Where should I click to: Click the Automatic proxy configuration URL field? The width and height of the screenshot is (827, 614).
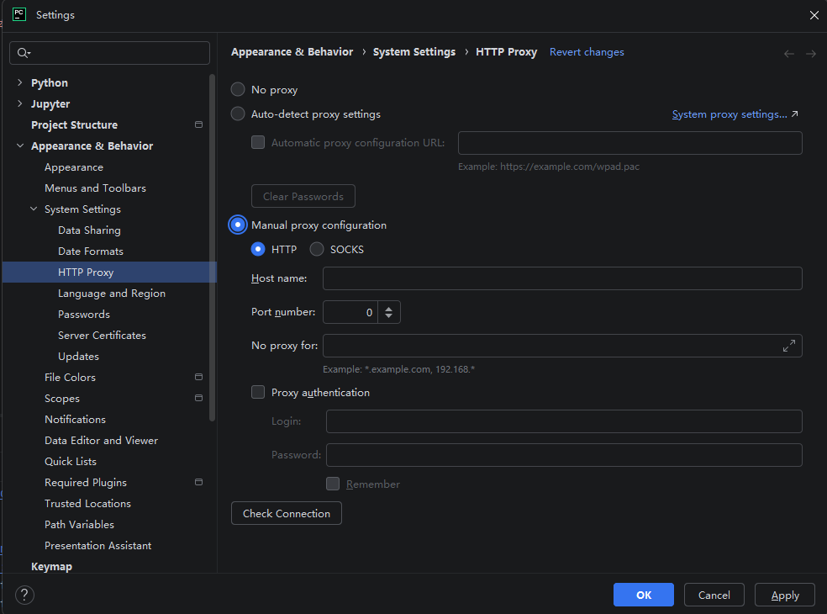click(x=629, y=143)
